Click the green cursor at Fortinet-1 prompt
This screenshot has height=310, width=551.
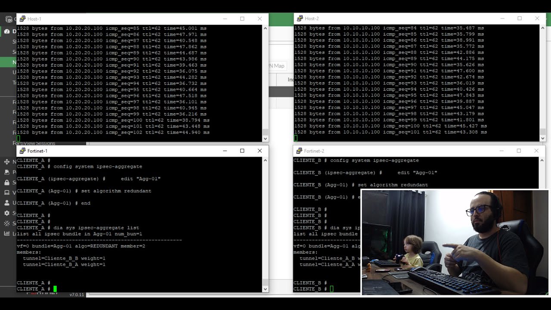click(x=55, y=289)
